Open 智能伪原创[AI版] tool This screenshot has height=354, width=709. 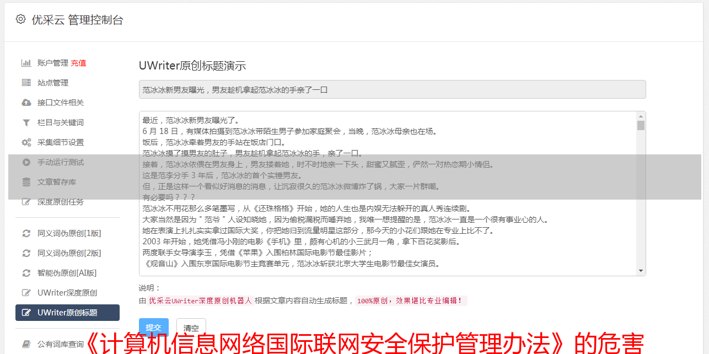pos(67,273)
